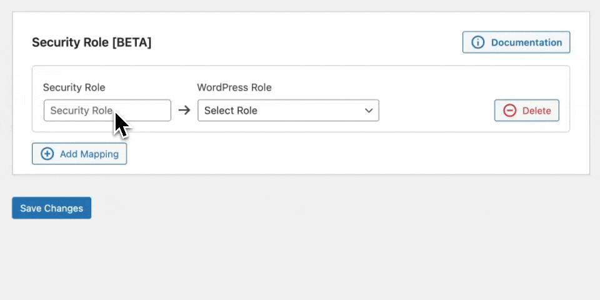Click the "Delete" text label
Screen dimensions: 600x300
click(536, 111)
